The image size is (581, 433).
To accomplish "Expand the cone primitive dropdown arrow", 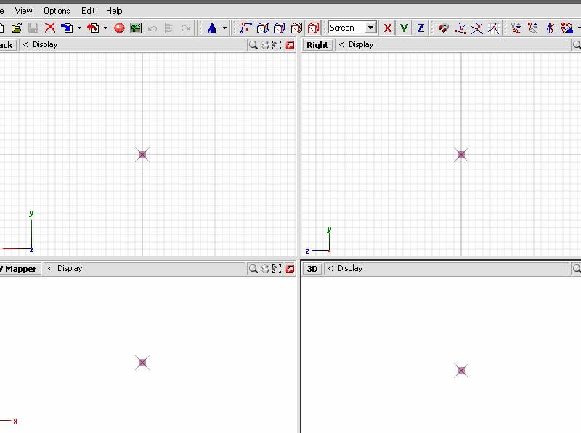I will pyautogui.click(x=224, y=28).
